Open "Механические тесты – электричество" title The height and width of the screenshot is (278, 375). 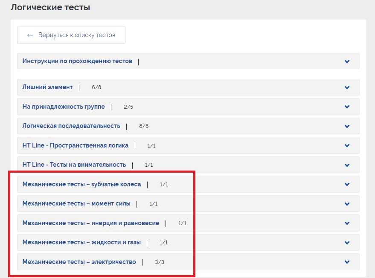pos(79,262)
